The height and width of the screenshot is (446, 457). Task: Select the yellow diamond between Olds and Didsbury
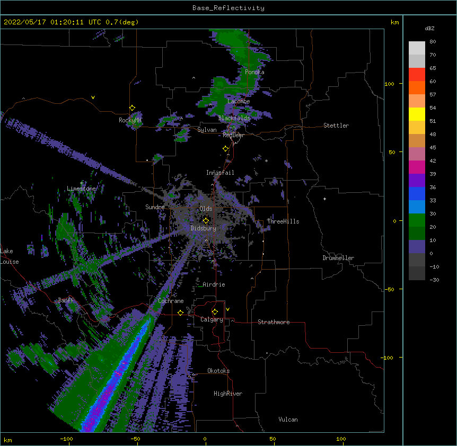click(x=206, y=220)
